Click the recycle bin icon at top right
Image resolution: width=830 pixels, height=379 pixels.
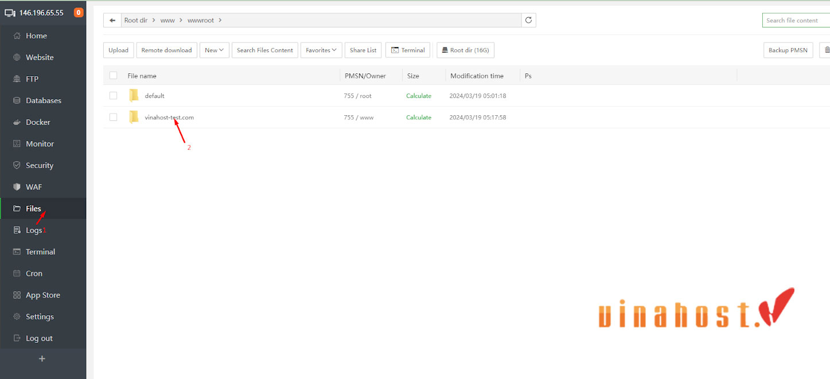826,50
